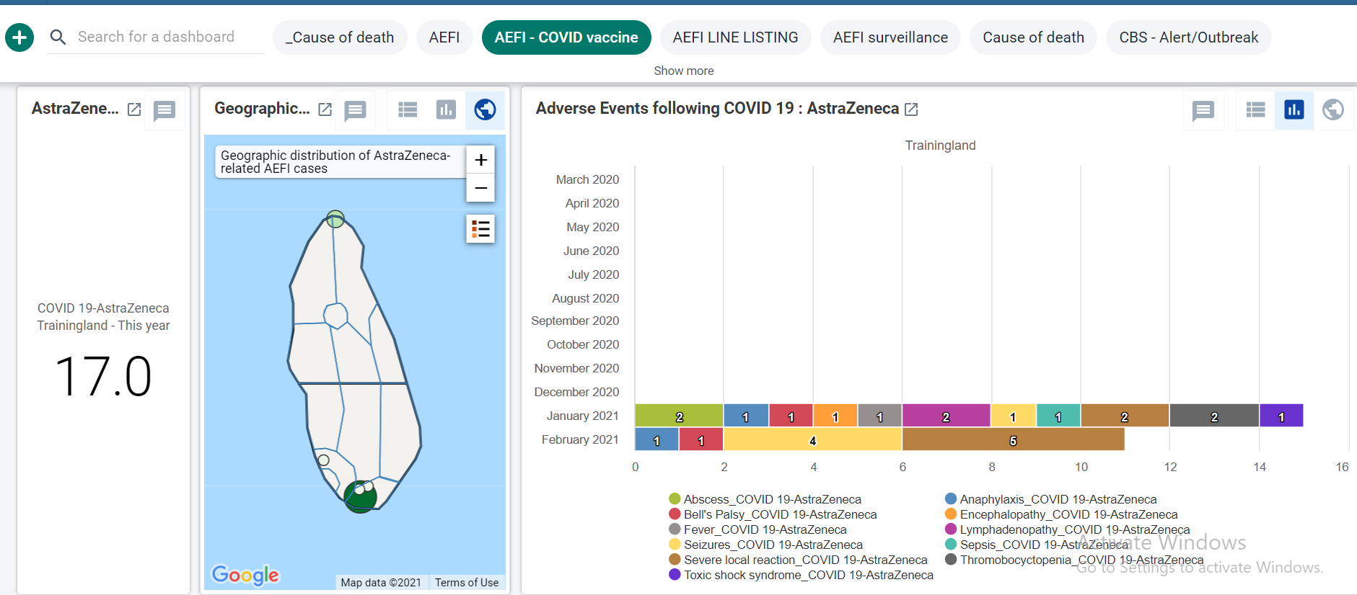Select map view icon on Geographic card
The image size is (1357, 595).
coord(485,109)
